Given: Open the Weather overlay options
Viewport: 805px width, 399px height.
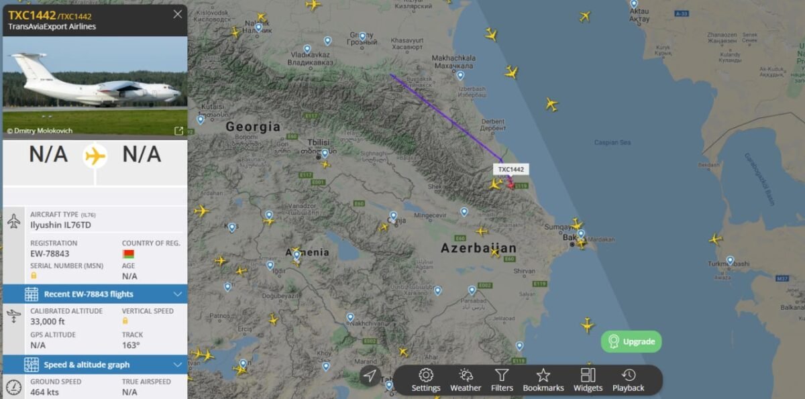Looking at the screenshot, I should point(466,380).
